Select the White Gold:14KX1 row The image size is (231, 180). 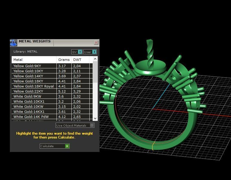(x=52, y=112)
